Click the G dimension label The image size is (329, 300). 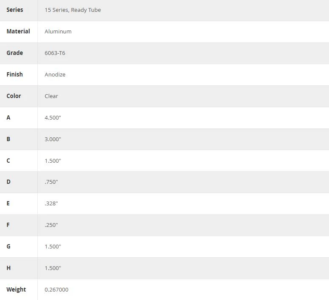click(x=8, y=246)
